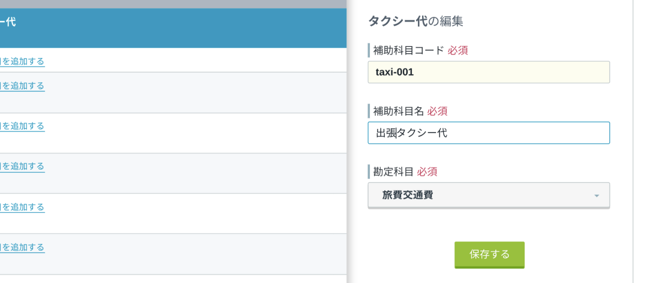Click the caret arrow on 勘定科目 selector

tap(597, 196)
